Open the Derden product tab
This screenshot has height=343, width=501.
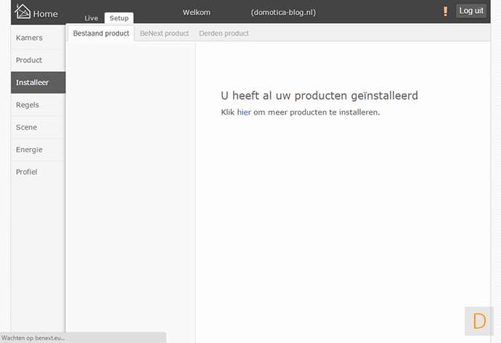click(224, 33)
